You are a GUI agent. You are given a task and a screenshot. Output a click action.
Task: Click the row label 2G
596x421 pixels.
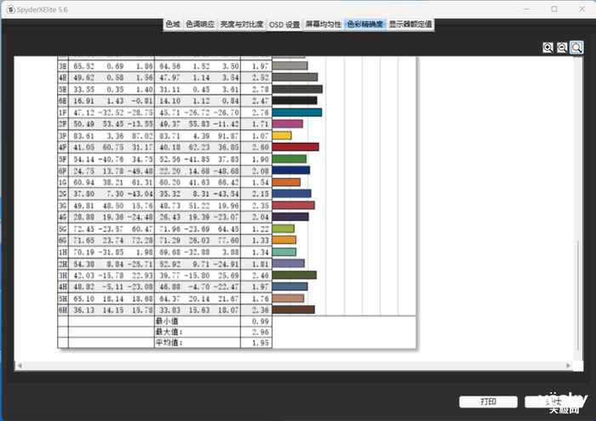(x=63, y=194)
